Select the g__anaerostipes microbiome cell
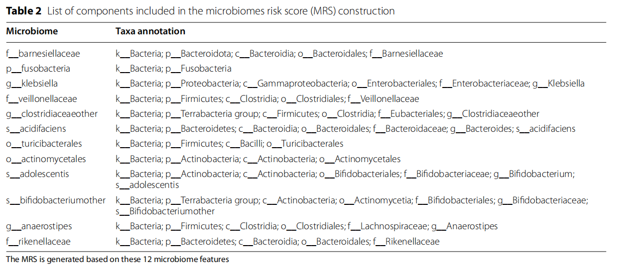The width and height of the screenshot is (632, 265). click(x=39, y=226)
